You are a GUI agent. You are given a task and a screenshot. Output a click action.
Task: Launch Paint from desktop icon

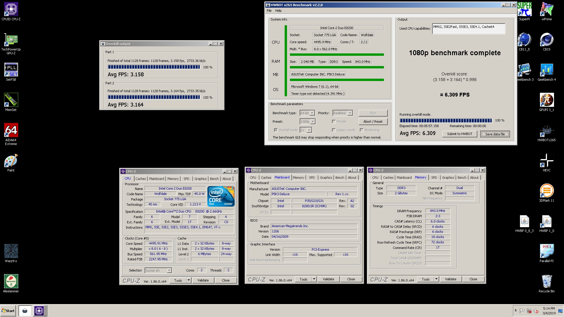click(11, 163)
